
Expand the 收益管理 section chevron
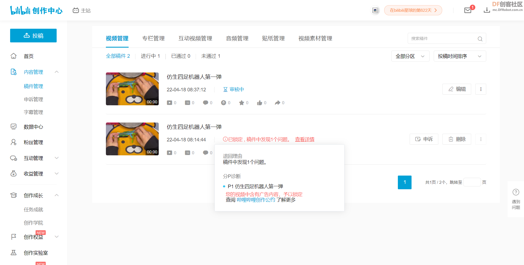pos(57,174)
